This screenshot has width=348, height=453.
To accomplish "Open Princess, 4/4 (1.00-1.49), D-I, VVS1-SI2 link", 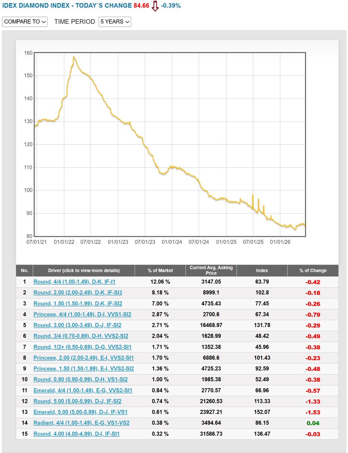I will pos(82,314).
